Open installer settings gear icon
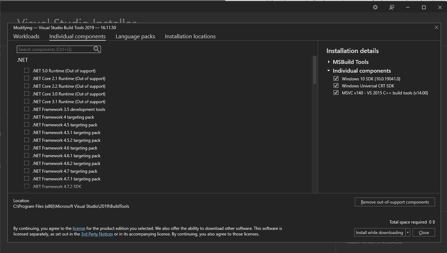Image resolution: width=447 pixels, height=253 pixels. pyautogui.click(x=375, y=7)
